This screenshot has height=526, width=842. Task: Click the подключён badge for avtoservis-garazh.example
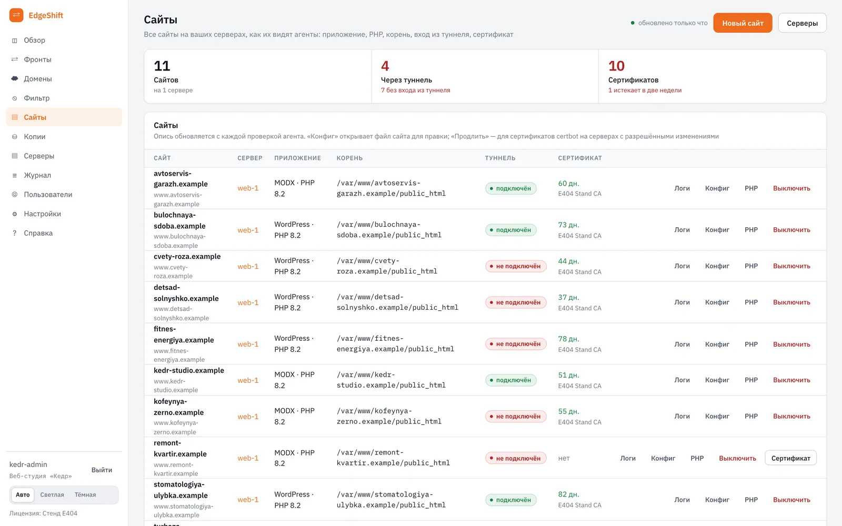click(x=510, y=188)
